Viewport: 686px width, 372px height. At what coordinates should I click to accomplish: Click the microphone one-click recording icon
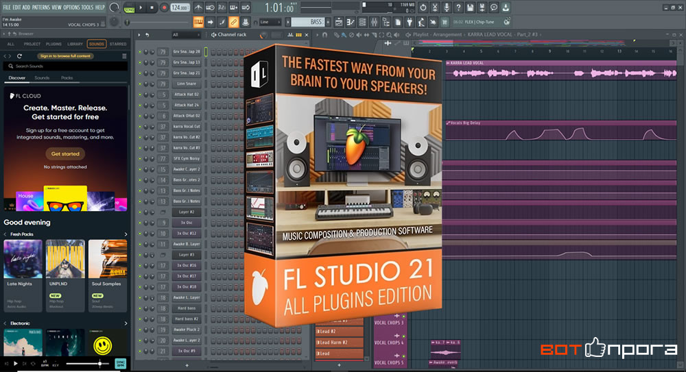pos(447,8)
